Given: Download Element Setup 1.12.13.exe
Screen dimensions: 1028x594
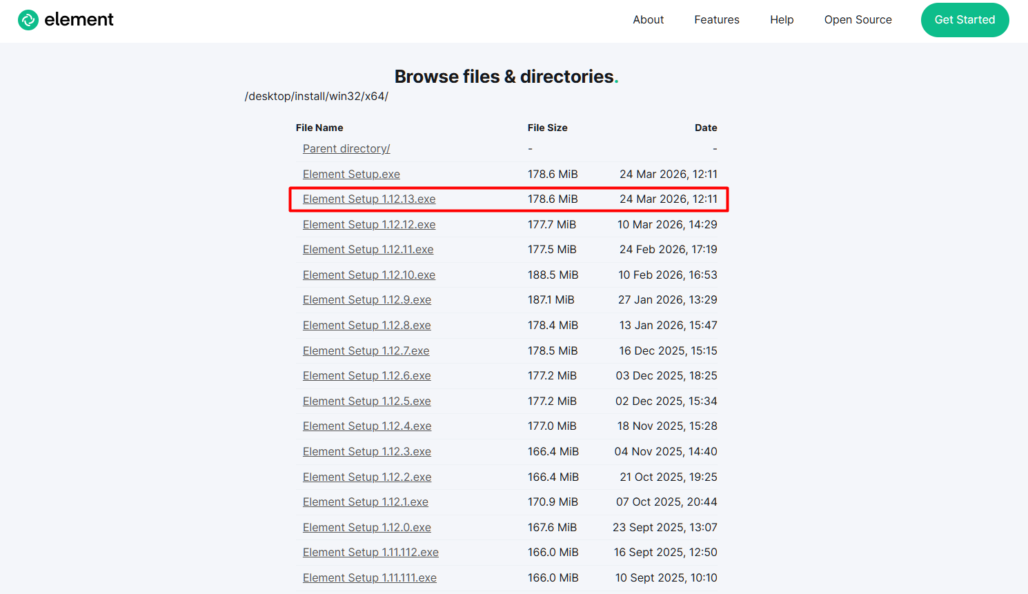Looking at the screenshot, I should point(369,199).
